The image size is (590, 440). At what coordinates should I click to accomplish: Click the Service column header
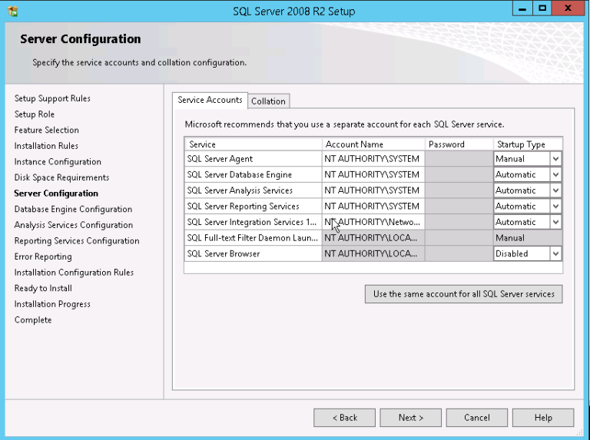[254, 144]
